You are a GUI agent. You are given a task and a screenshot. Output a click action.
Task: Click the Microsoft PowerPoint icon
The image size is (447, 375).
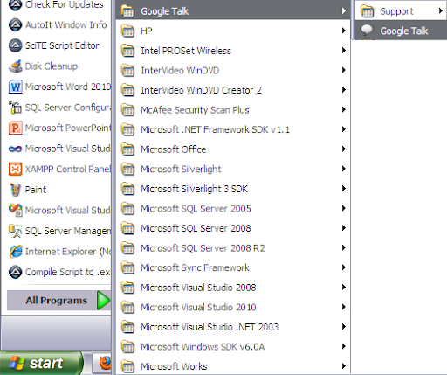[15, 128]
